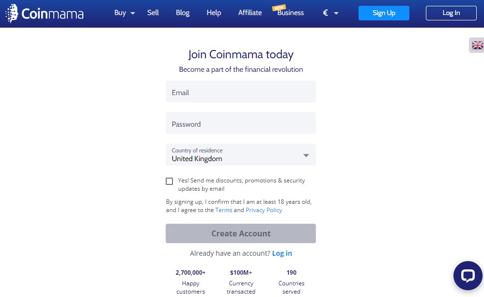The width and height of the screenshot is (484, 297).
Task: Click the Log In header button
Action: (451, 13)
